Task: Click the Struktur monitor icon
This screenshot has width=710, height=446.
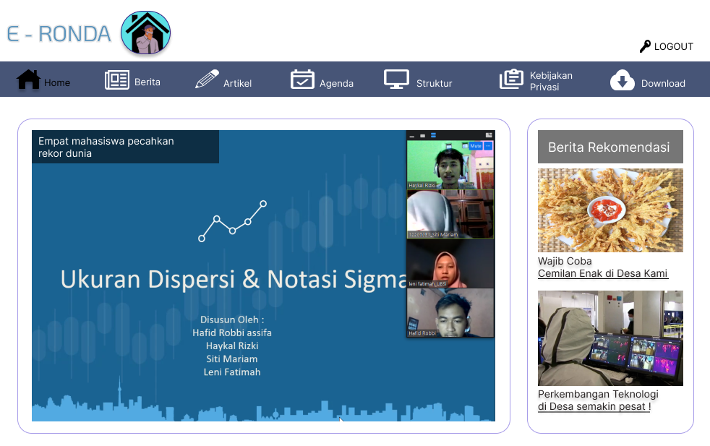Action: tap(396, 80)
